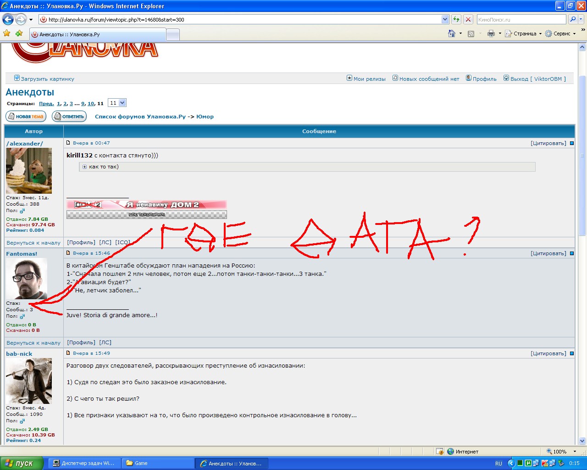Expand the quoted text 'как то так)'
The width and height of the screenshot is (587, 470).
85,167
